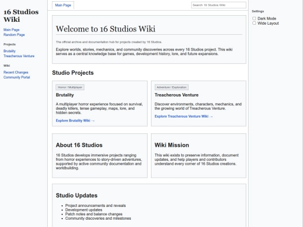Visit the Community Portal link
Viewport: 303px width, 227px height.
17,77
